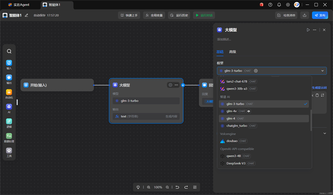Click the 发布 publish button
The image size is (333, 195).
[320, 15]
